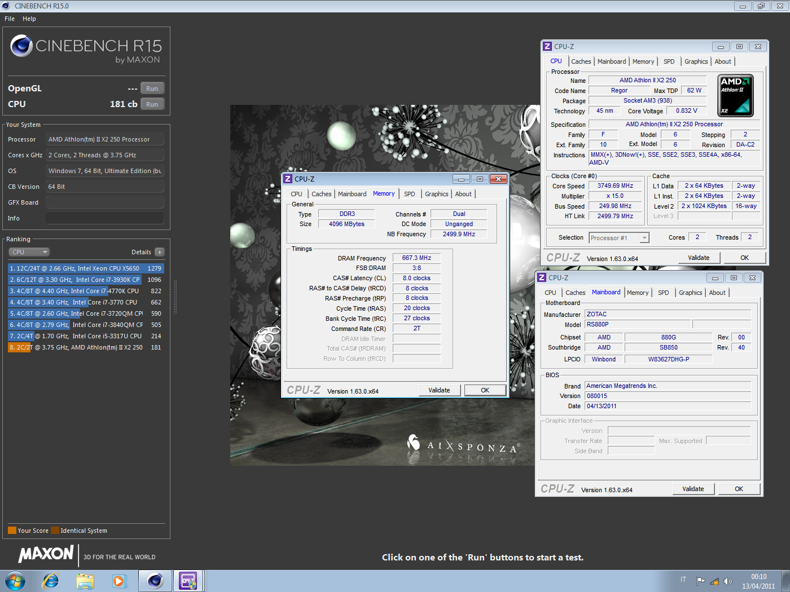Select ranking row Core i7-4770K
The image size is (790, 592).
(86, 291)
